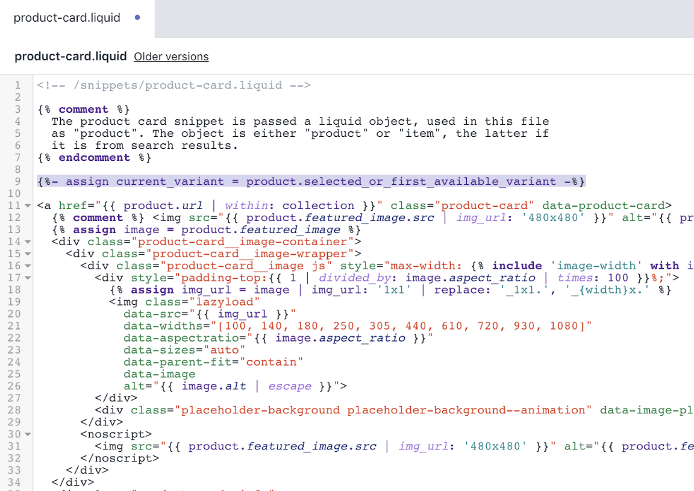Click line number 1 in the gutter
694x491 pixels.
pos(17,85)
